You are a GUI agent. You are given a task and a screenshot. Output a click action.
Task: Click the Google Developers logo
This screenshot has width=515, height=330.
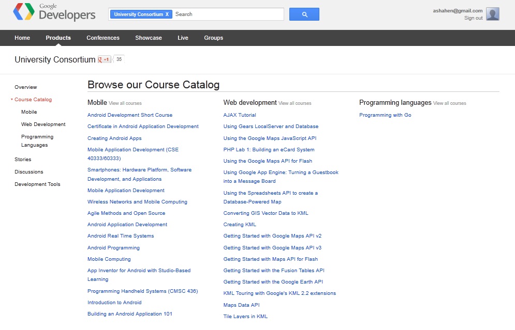point(54,12)
